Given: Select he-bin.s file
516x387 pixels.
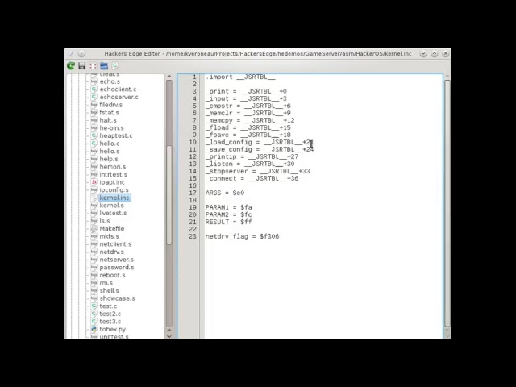Looking at the screenshot, I should [111, 127].
